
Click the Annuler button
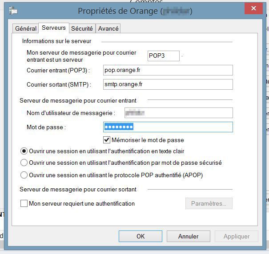click(x=189, y=236)
